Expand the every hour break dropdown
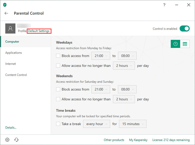This screenshot has height=145, width=195. coord(96,124)
